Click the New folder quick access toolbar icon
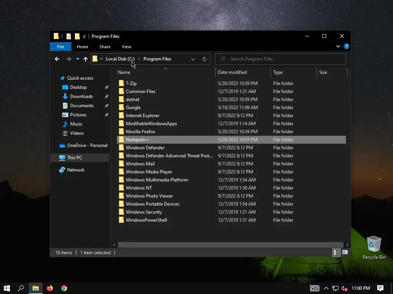Screen dimensions: 393x294 pyautogui.click(x=77, y=36)
